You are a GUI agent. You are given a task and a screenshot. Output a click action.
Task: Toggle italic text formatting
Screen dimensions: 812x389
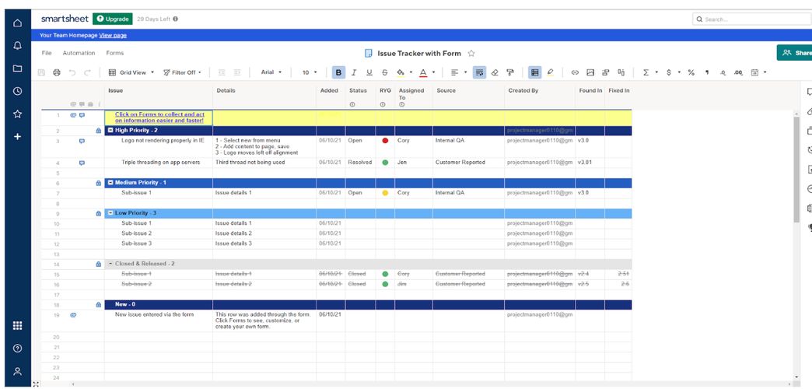pos(354,72)
